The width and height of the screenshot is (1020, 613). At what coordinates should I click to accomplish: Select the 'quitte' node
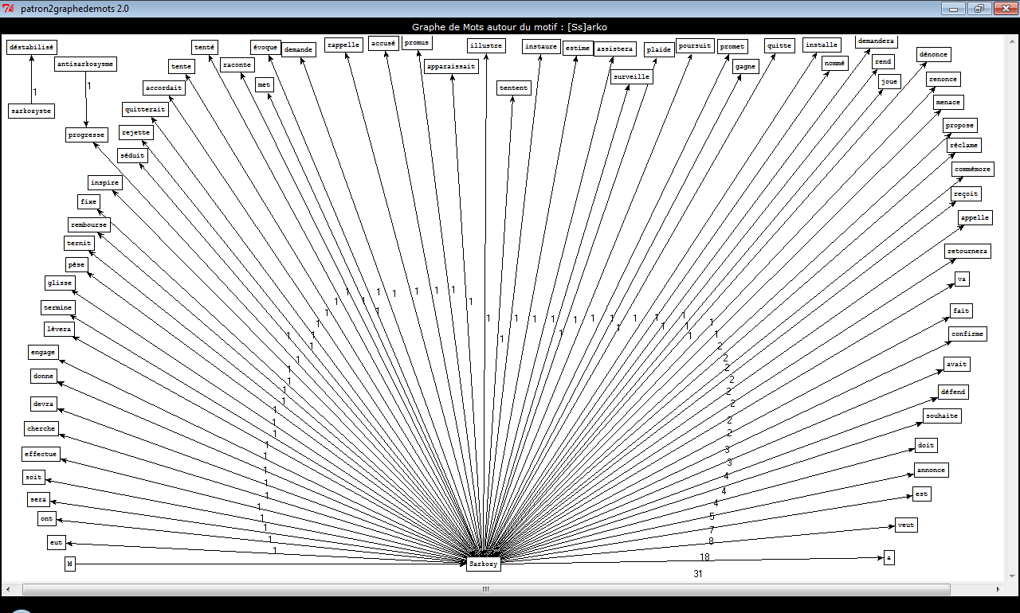tap(780, 45)
